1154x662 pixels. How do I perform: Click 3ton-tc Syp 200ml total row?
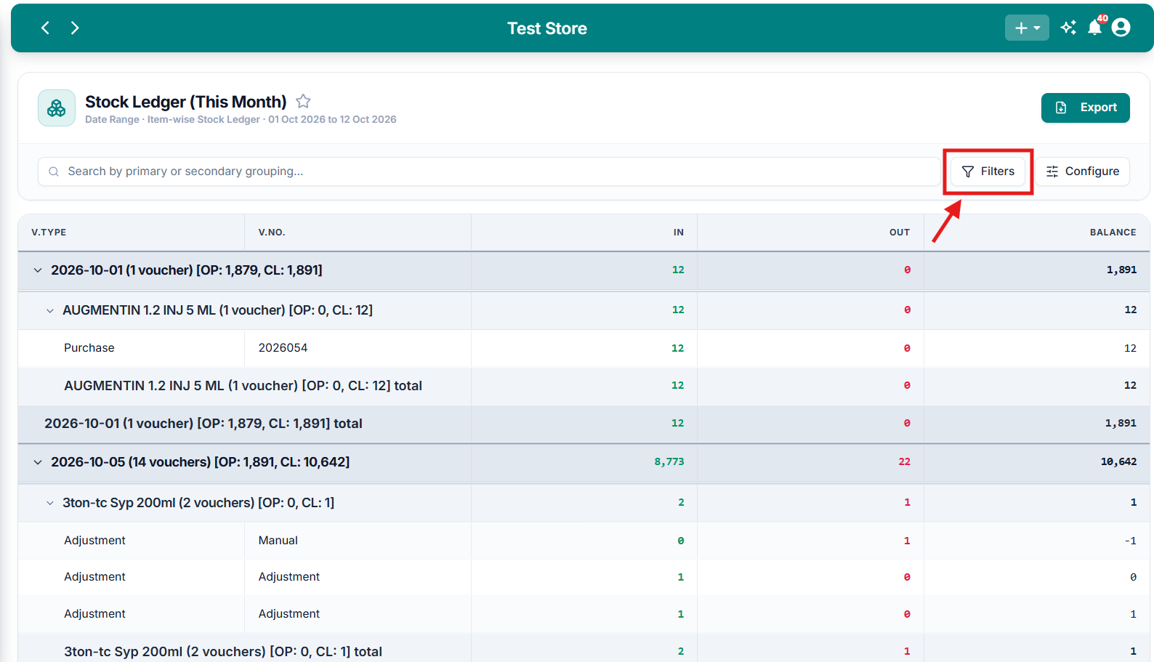pos(584,651)
